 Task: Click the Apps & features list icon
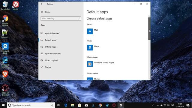click(x=42, y=33)
